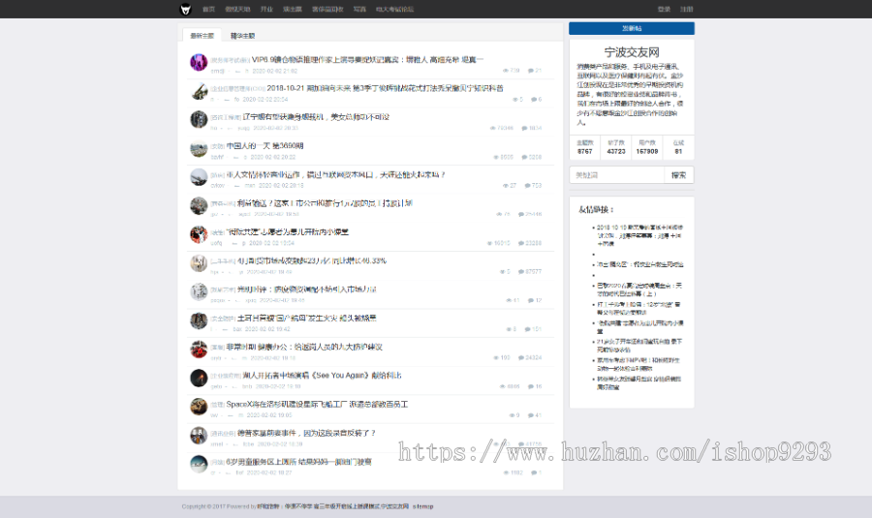Click the view count icon on the VIP6.9 post
The image size is (872, 518).
tap(505, 71)
